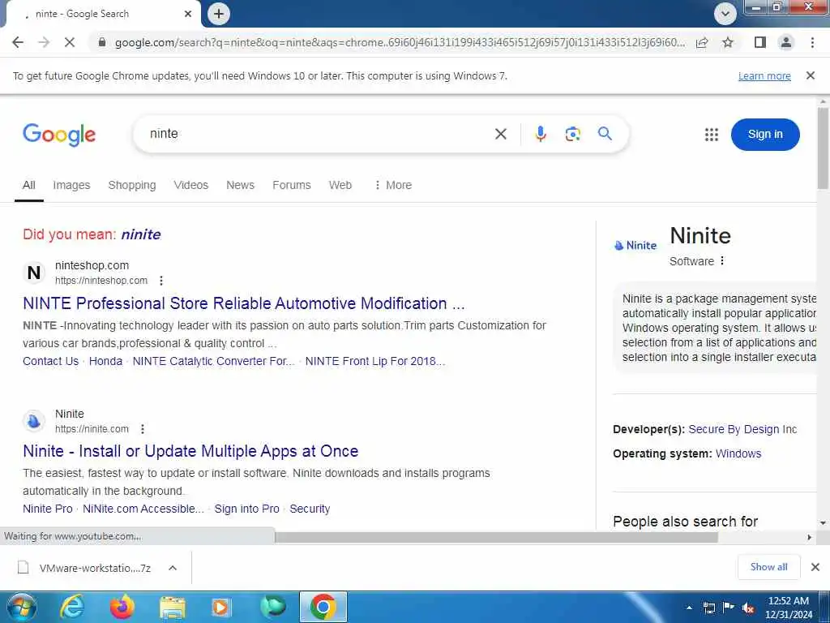Go back to the previous page

tap(18, 42)
